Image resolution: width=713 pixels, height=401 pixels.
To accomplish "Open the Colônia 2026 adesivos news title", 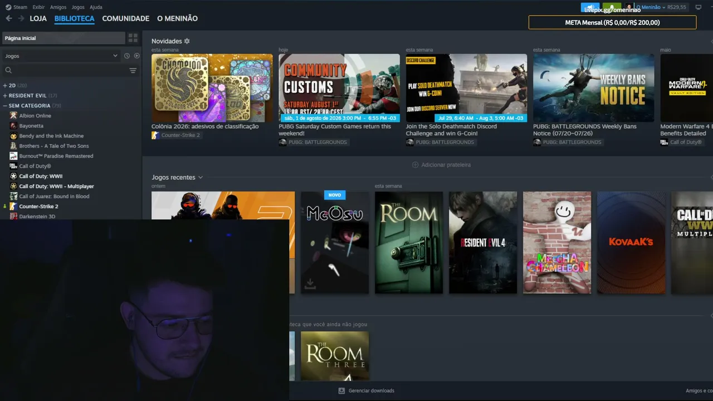I will tap(205, 126).
